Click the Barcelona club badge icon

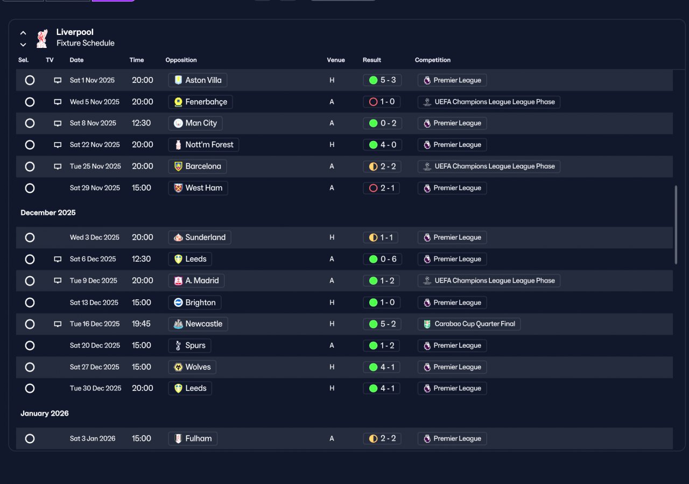[178, 166]
